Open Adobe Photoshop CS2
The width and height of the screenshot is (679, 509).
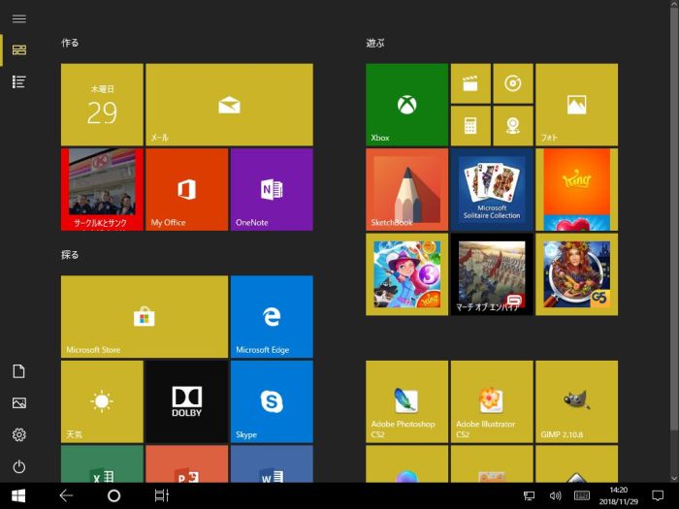tap(406, 401)
